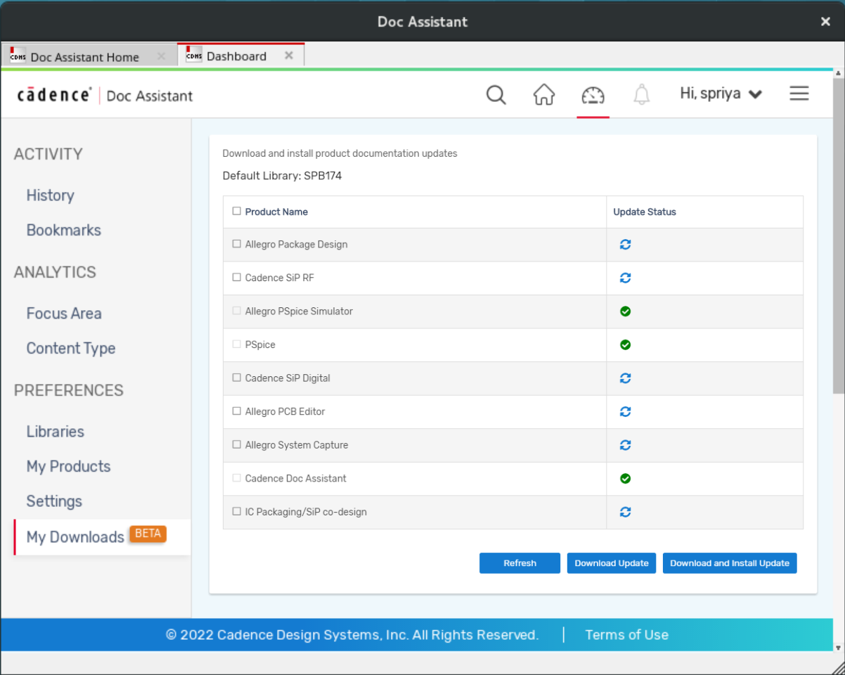Click the PSpice product name
845x675 pixels.
pos(260,345)
